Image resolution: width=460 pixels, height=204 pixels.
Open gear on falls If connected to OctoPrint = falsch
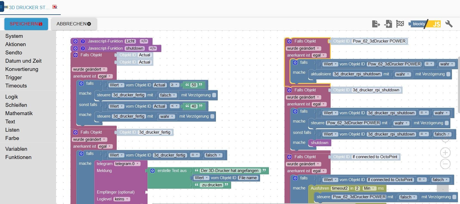(295, 178)
